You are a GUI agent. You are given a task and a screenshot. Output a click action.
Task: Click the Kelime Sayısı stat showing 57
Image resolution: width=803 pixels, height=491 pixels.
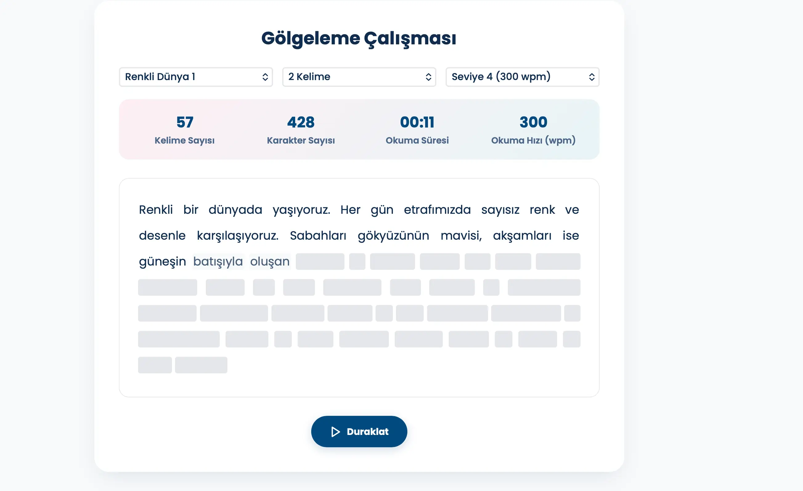185,129
